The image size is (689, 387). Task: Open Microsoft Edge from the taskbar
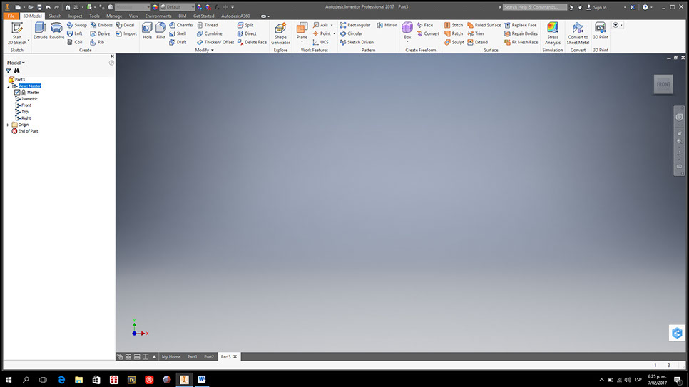(61, 380)
